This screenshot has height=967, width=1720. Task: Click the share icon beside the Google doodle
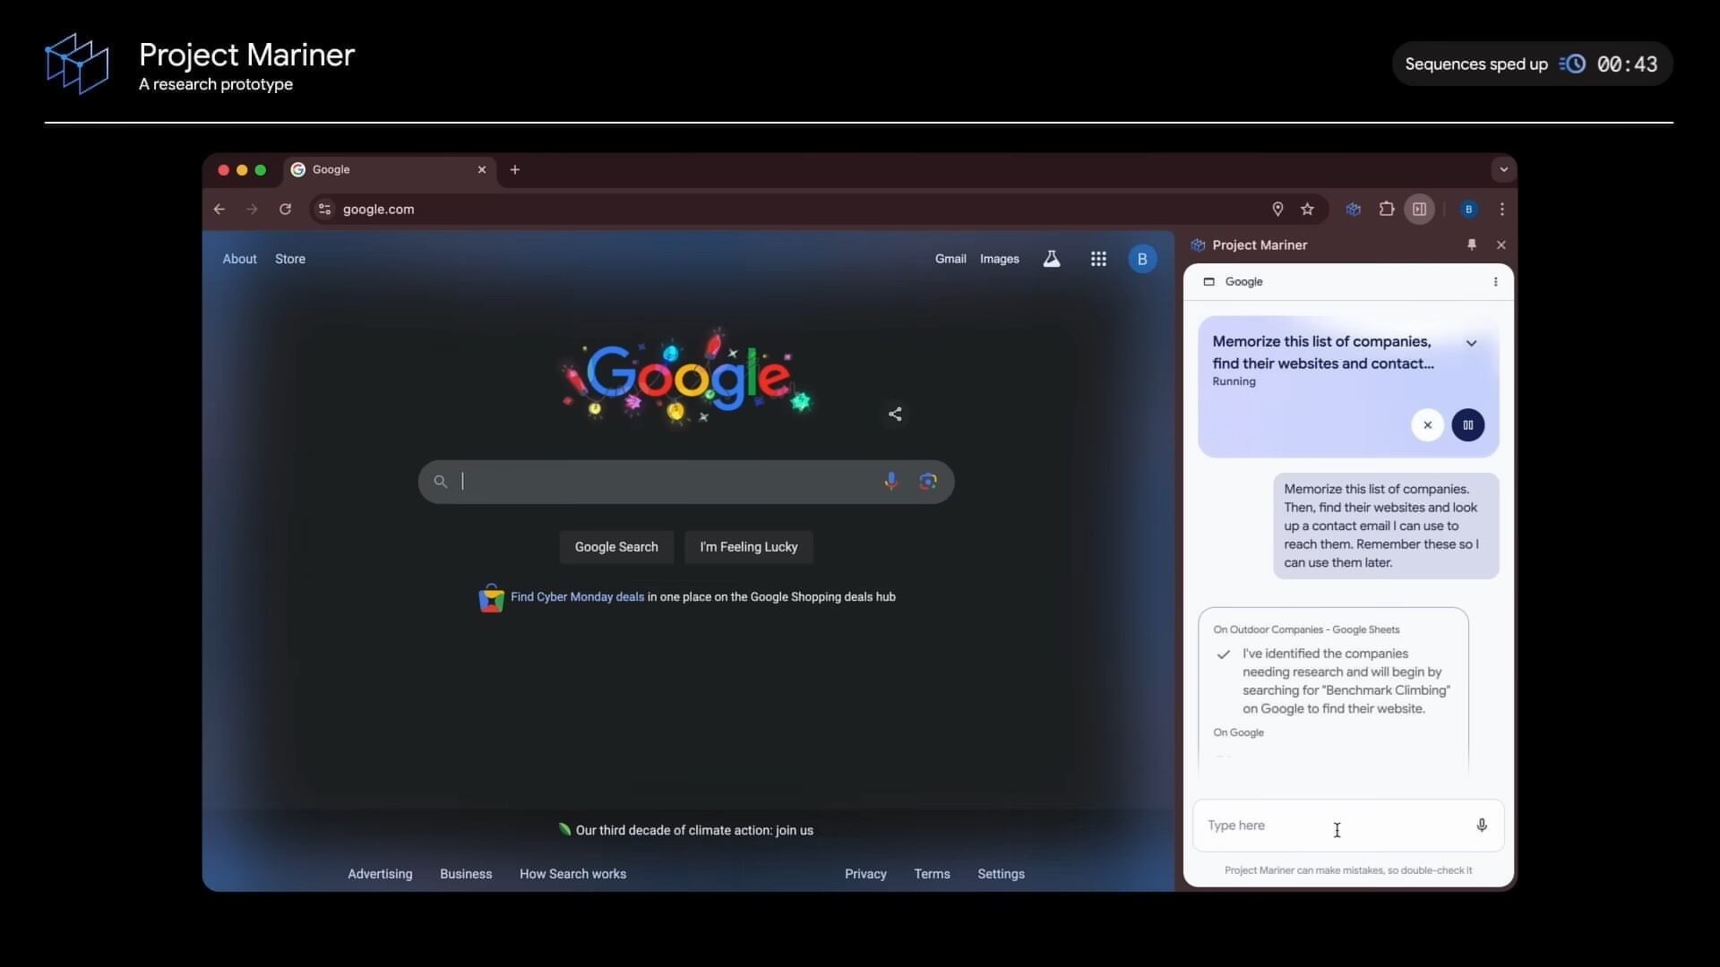pyautogui.click(x=895, y=414)
